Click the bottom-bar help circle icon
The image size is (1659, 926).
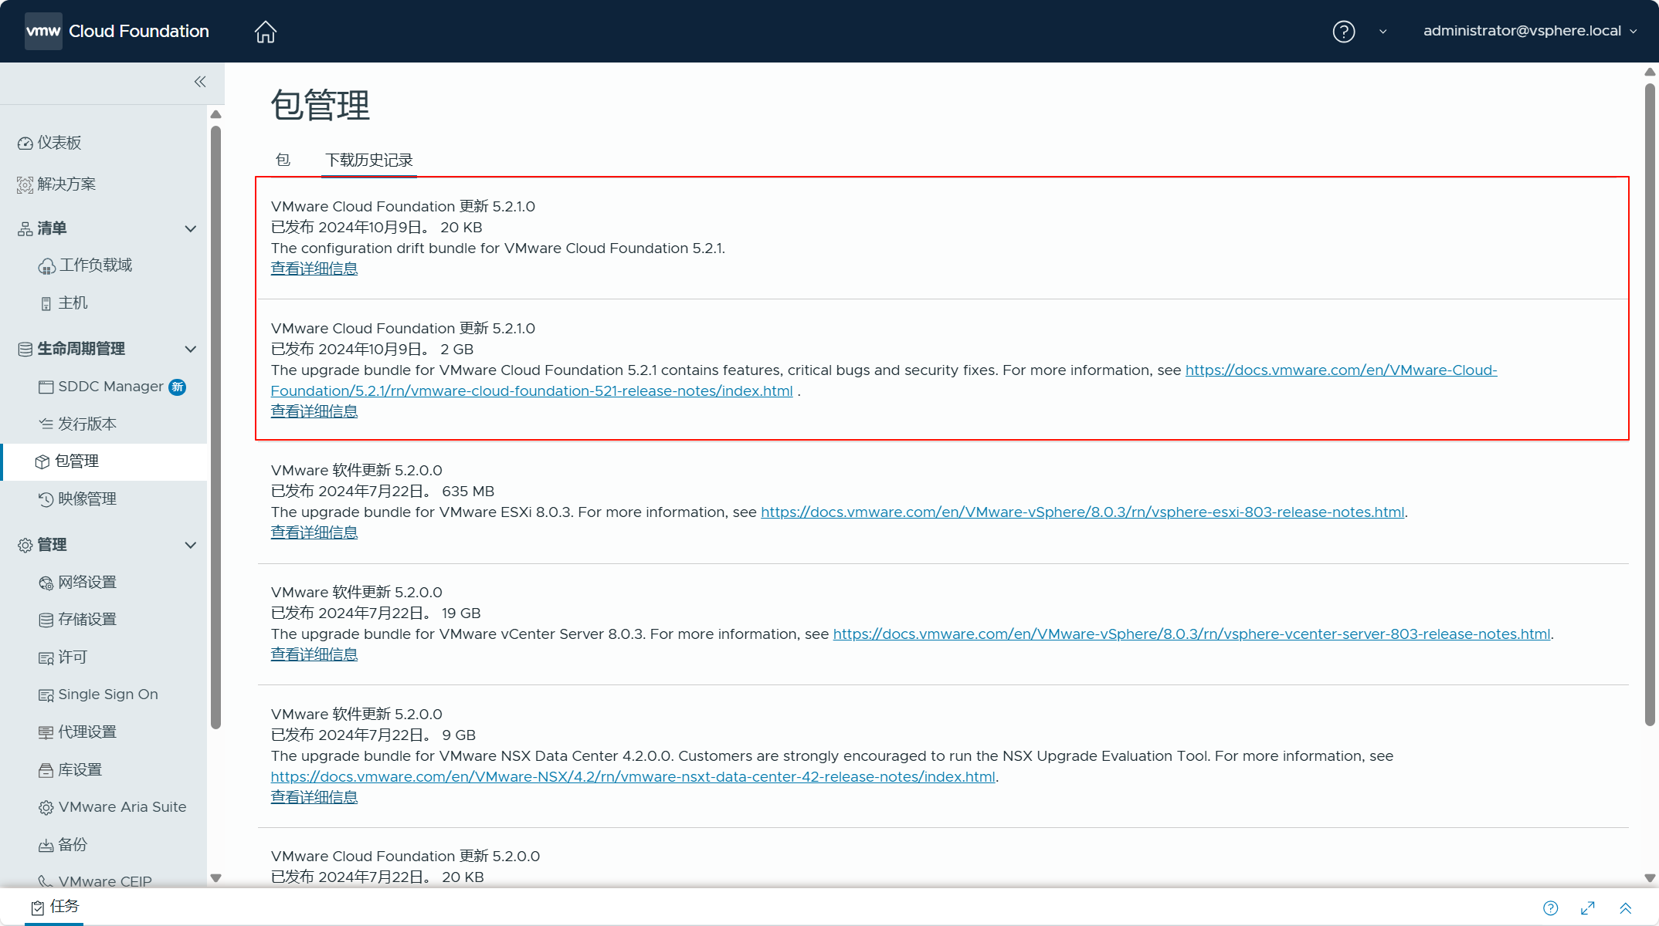(1550, 908)
